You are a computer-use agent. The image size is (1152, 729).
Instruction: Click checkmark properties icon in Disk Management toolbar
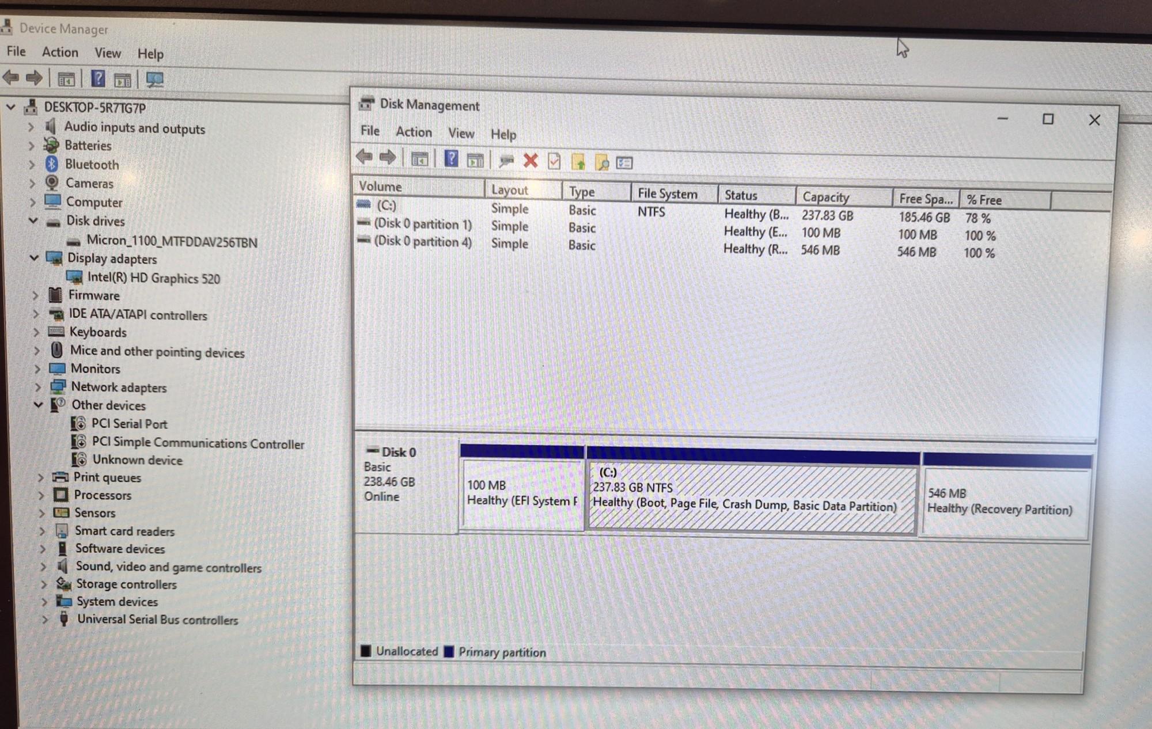pyautogui.click(x=554, y=161)
